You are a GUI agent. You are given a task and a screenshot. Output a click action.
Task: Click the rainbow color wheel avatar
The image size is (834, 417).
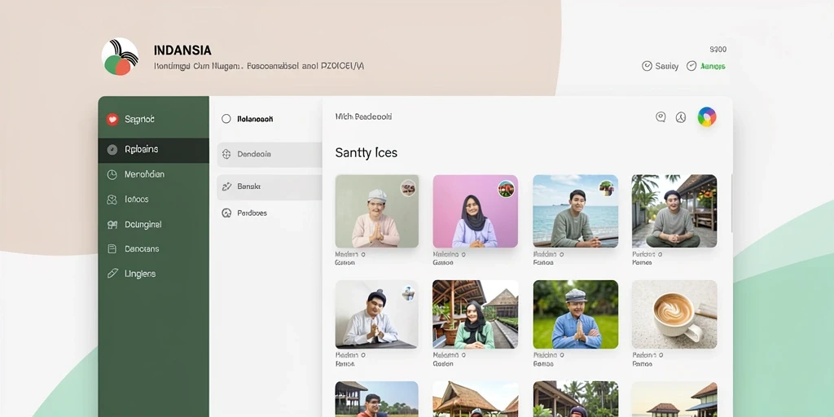(x=707, y=117)
